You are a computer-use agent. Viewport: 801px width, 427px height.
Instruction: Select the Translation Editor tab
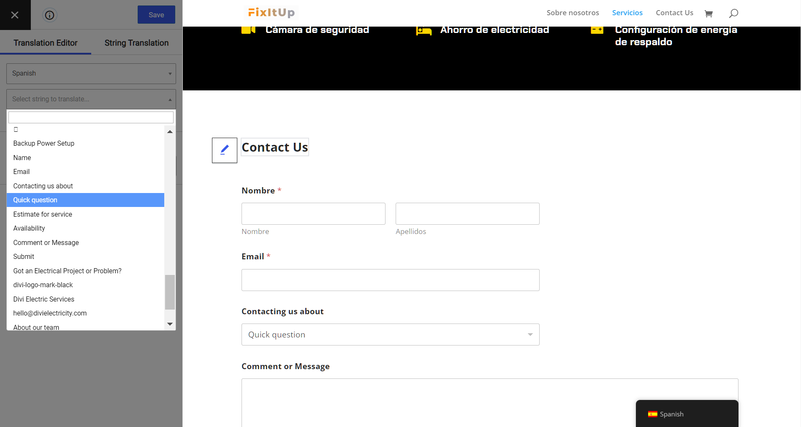pos(46,43)
